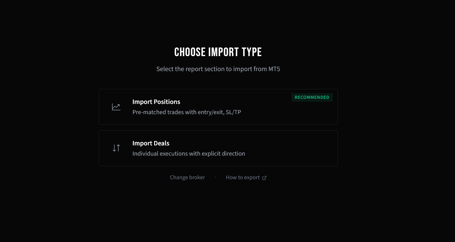Click the line chart icon beside Import Positions

click(116, 107)
